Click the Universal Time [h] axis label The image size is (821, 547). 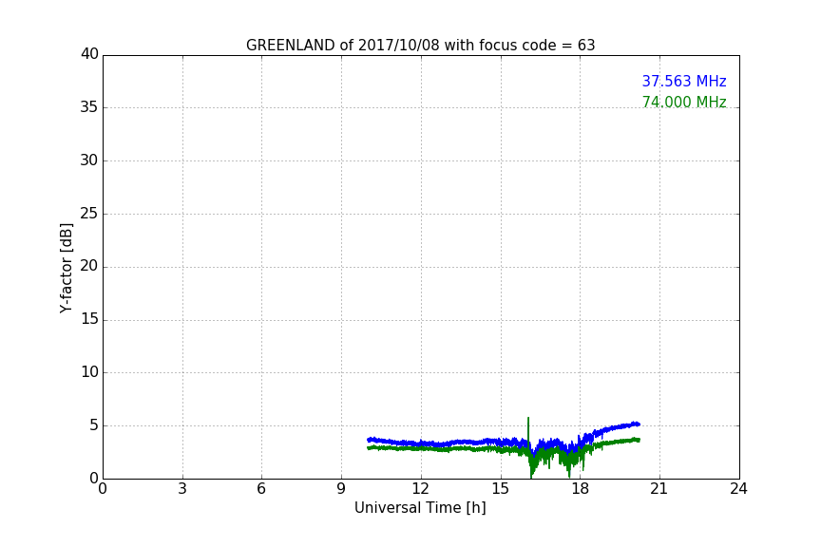pyautogui.click(x=420, y=508)
